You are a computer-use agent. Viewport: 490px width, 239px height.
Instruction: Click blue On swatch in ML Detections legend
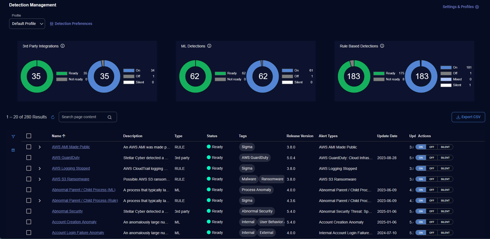[287, 70]
